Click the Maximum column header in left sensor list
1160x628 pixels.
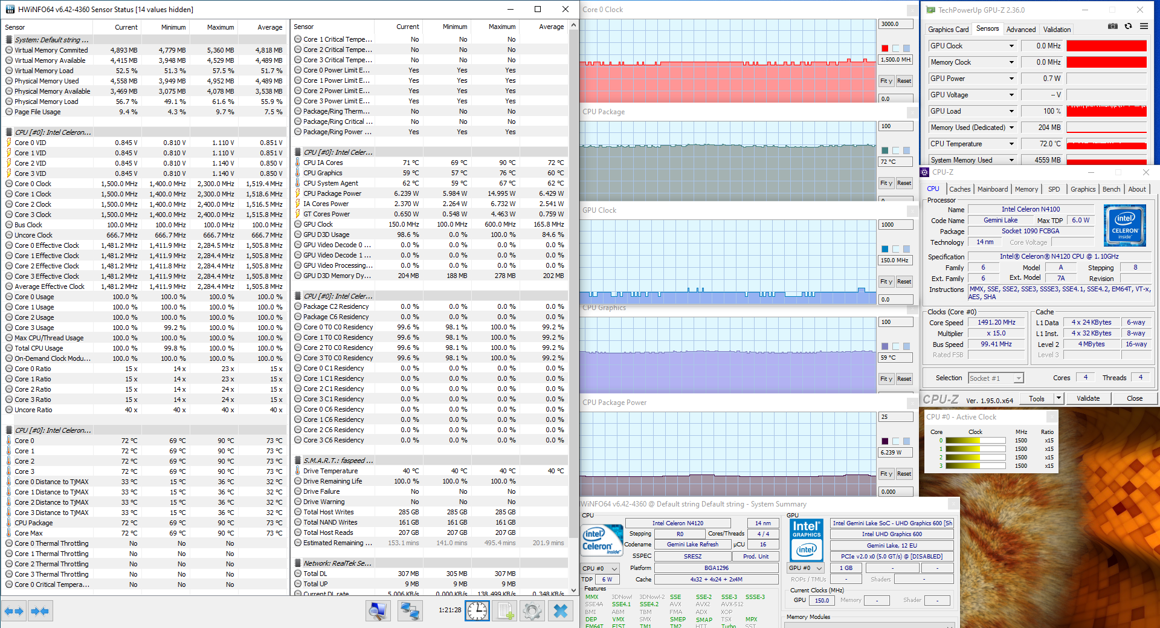(x=213, y=27)
